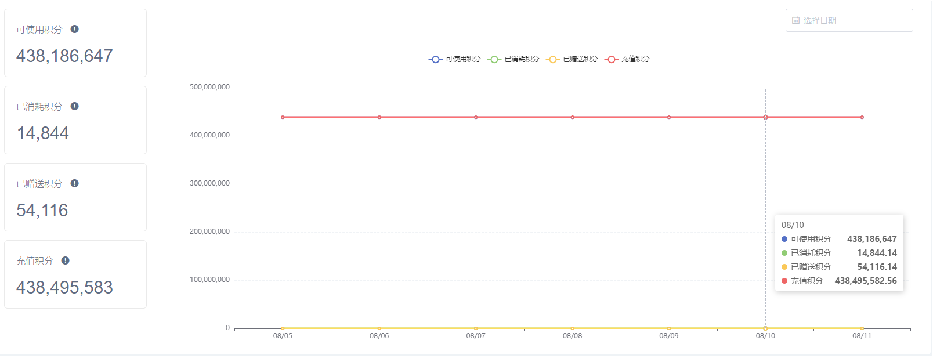This screenshot has height=362, width=933.
Task: Click the red data point at 08/07
Action: tap(476, 117)
